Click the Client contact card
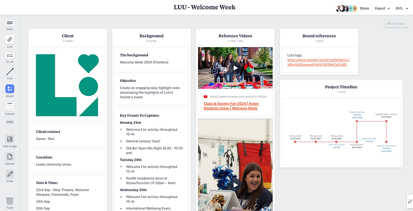Viewport: 413px width, 211px height. coord(68,135)
